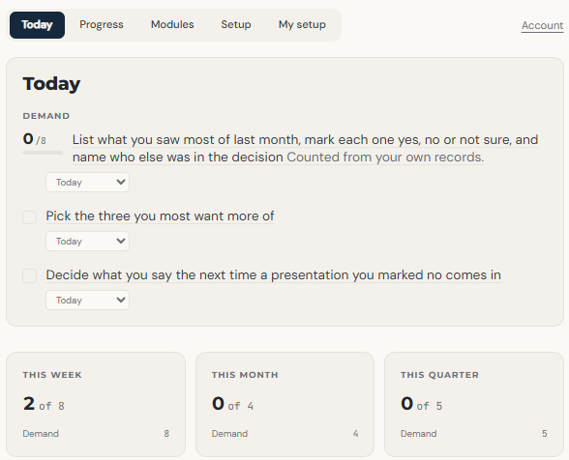Click the Demand row in This Week card

point(96,434)
